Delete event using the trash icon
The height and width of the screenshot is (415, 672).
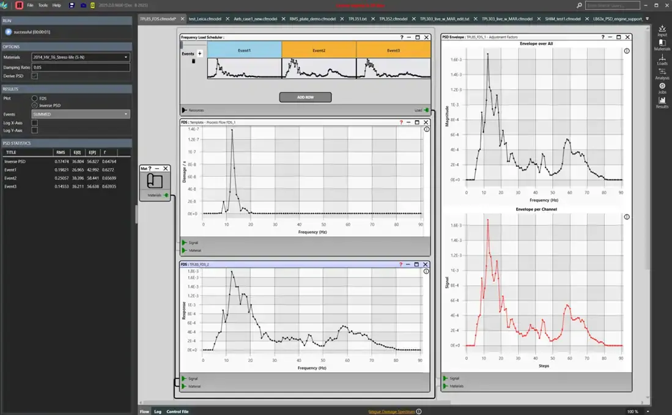point(194,61)
